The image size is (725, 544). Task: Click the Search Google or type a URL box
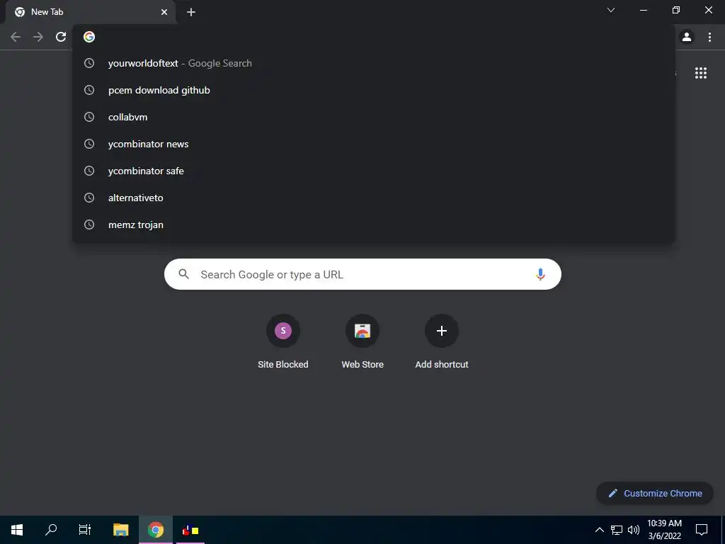pos(362,274)
